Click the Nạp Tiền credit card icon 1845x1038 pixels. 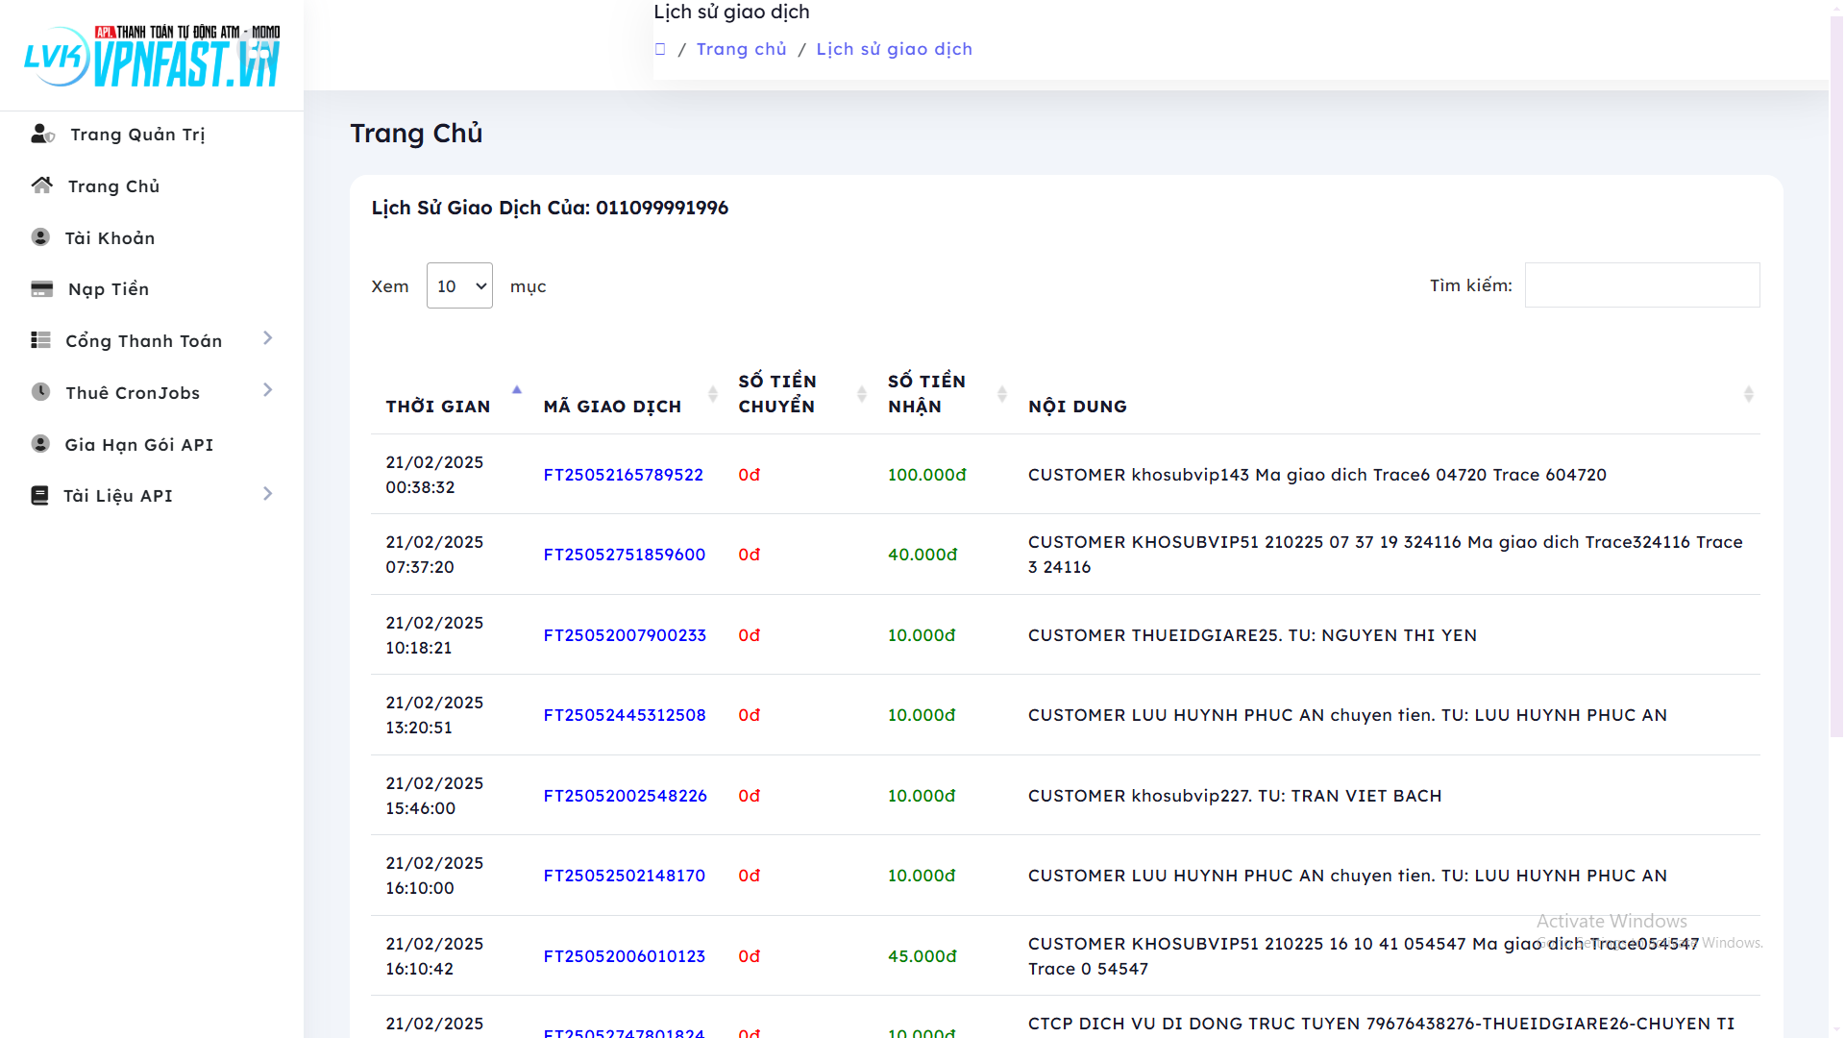pos(41,288)
